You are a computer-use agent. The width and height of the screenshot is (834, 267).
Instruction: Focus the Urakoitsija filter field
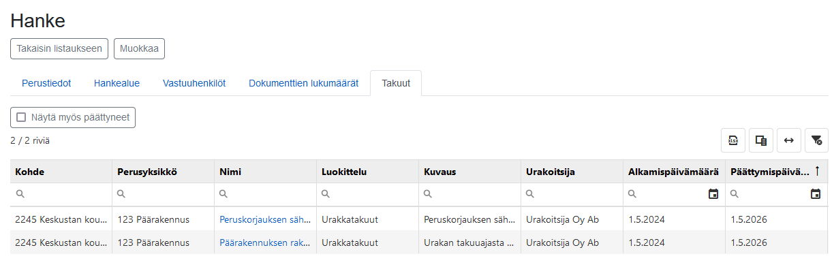pos(572,194)
